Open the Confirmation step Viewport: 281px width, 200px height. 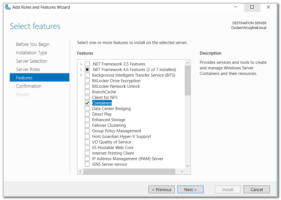(28, 86)
